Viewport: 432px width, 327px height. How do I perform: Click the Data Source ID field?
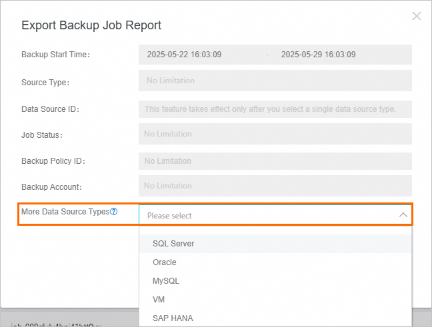(x=275, y=109)
